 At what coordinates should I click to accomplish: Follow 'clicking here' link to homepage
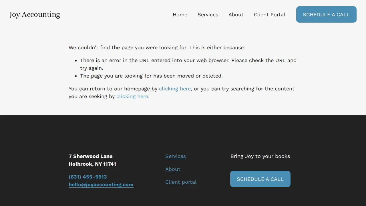tap(175, 89)
